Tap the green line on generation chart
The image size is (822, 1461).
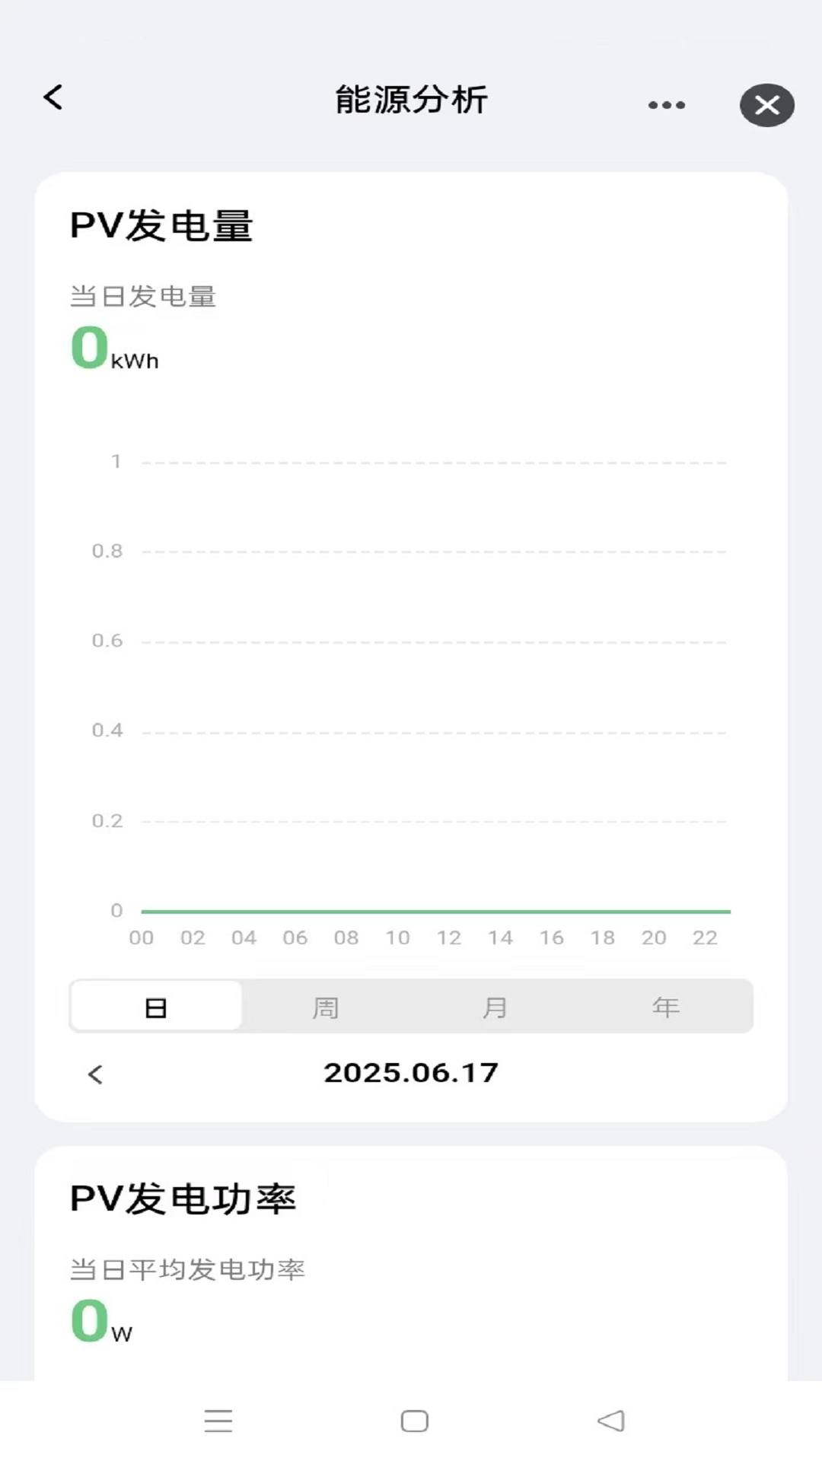coord(435,911)
